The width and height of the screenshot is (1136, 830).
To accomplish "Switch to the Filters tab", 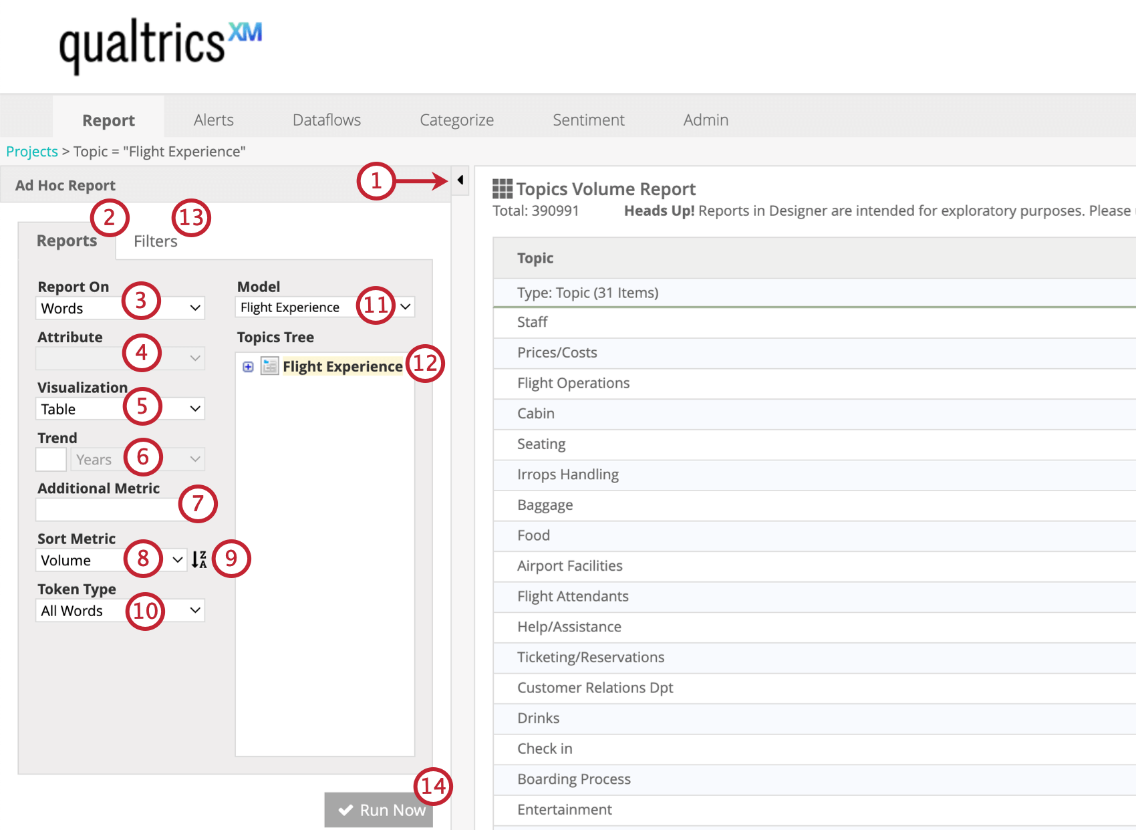I will click(x=155, y=241).
